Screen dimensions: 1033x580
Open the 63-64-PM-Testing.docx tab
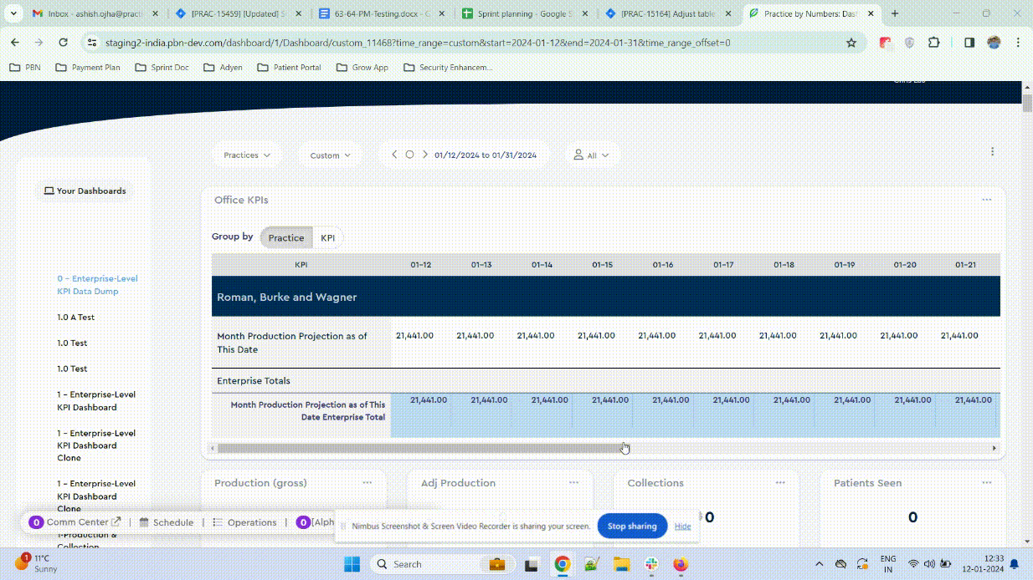[382, 14]
